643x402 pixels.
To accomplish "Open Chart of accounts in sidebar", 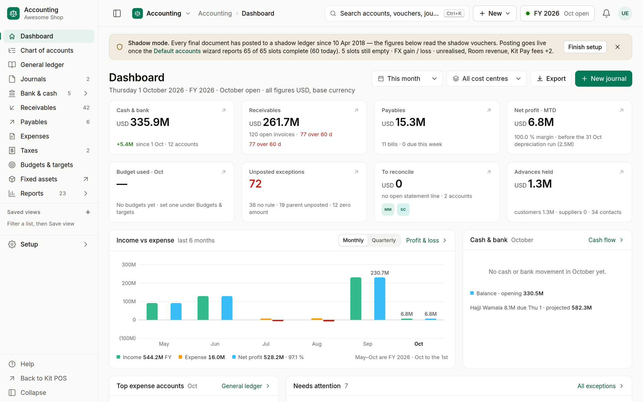I will [x=49, y=51].
